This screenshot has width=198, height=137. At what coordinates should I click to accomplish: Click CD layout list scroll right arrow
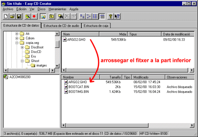click(x=192, y=125)
